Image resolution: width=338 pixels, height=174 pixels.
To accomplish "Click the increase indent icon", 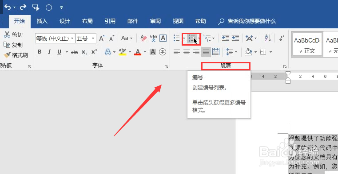I will click(x=235, y=38).
